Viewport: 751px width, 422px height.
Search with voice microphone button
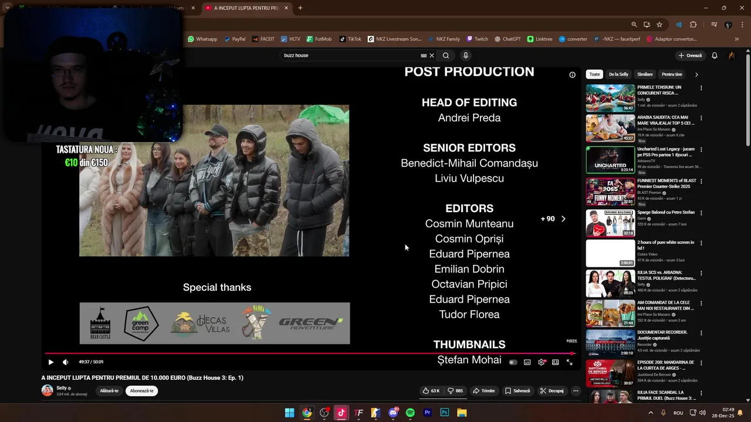465,56
